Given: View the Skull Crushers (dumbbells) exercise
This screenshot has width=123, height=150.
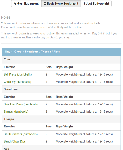Looking at the screenshot, I should click(x=21, y=134).
